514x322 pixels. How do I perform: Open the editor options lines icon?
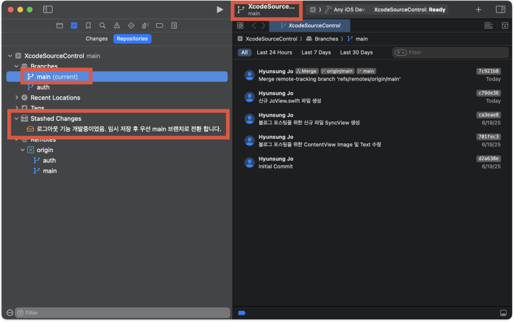489,25
